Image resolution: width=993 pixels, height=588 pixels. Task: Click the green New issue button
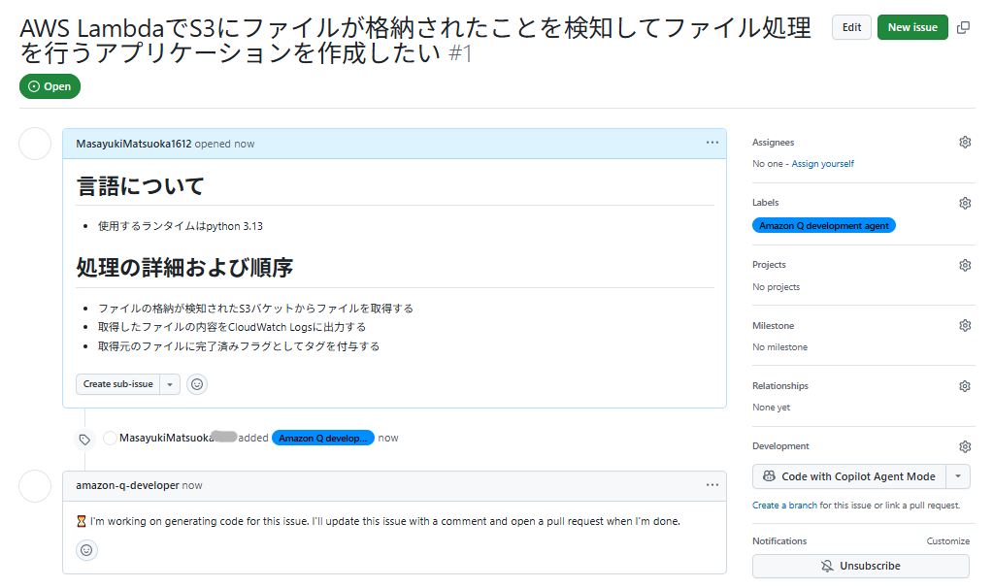[x=911, y=27]
